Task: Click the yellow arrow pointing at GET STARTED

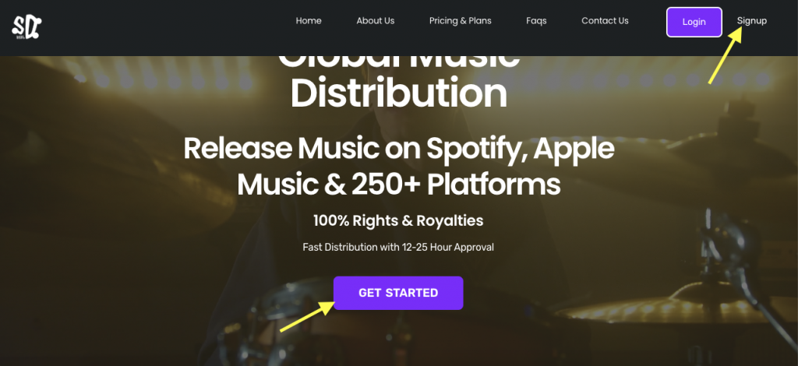Action: (307, 317)
